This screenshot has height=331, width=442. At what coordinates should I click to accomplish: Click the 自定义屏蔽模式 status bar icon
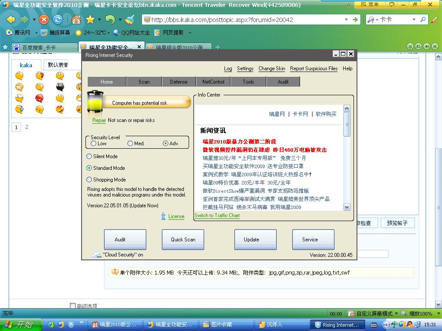(351, 313)
